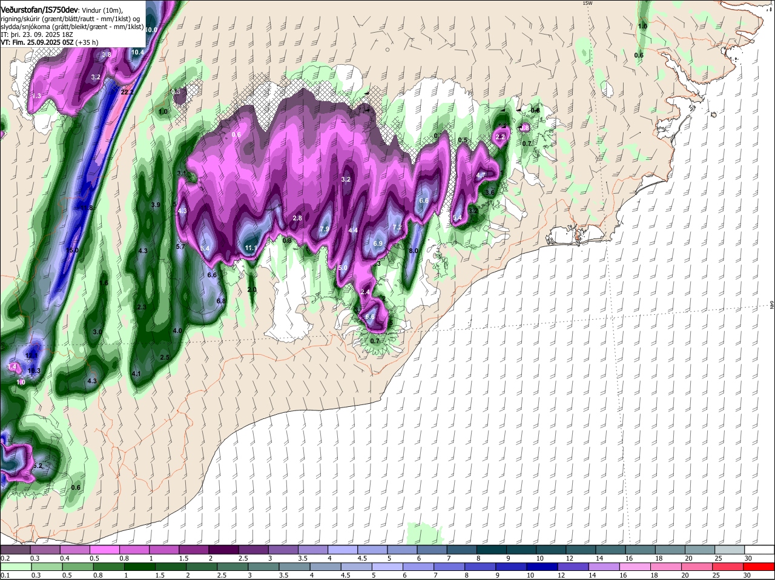Select the 1.3 value on the map's left edge
This screenshot has width=775, height=580.
(x=36, y=96)
